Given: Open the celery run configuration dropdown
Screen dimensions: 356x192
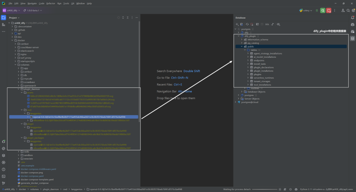Looking at the screenshot, I should point(306,11).
